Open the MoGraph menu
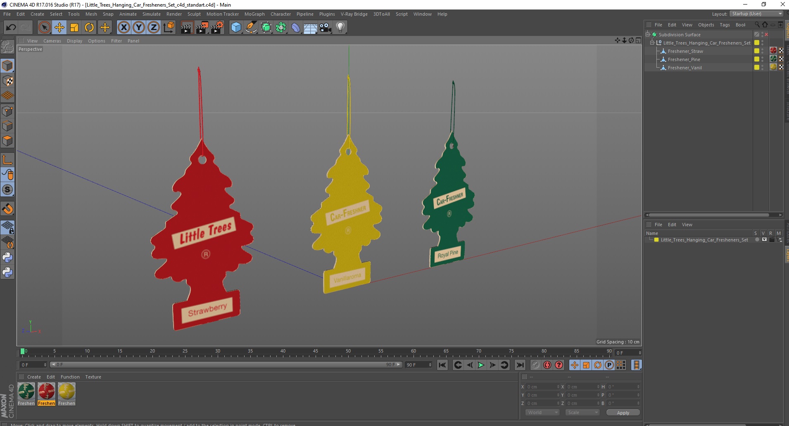The height and width of the screenshot is (426, 789). [x=254, y=14]
